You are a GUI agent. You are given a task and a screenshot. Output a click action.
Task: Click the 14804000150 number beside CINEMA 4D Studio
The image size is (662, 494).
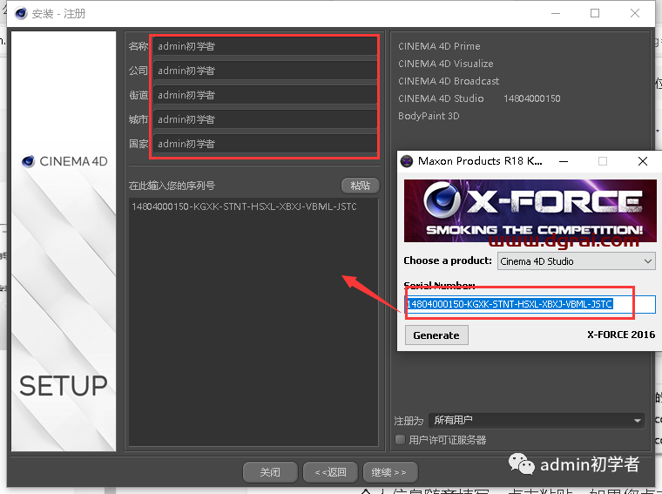(x=532, y=98)
